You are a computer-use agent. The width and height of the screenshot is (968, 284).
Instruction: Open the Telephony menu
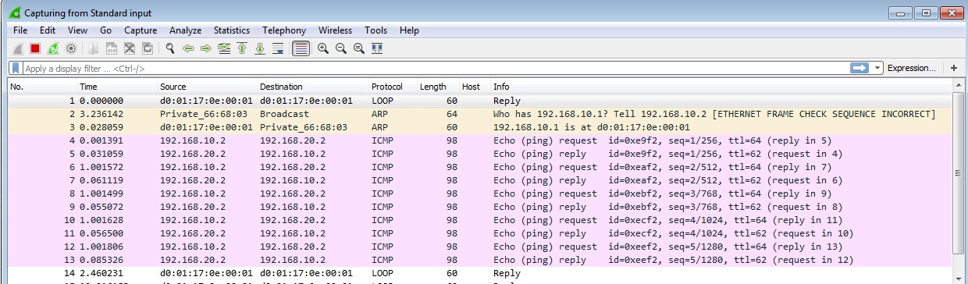click(x=284, y=30)
